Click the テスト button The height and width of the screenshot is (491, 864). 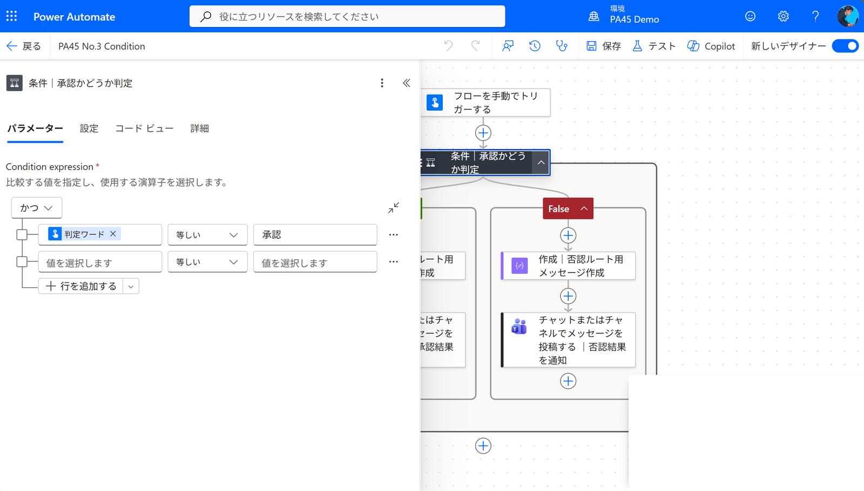click(654, 46)
